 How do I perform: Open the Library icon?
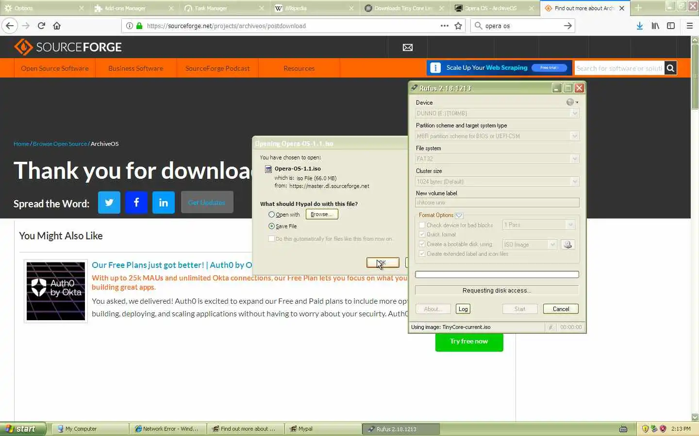655,26
